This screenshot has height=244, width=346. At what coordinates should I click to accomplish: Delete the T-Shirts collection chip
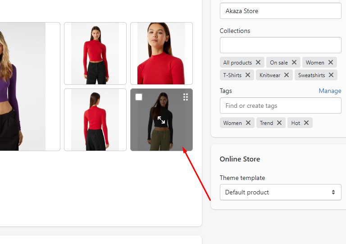click(248, 75)
